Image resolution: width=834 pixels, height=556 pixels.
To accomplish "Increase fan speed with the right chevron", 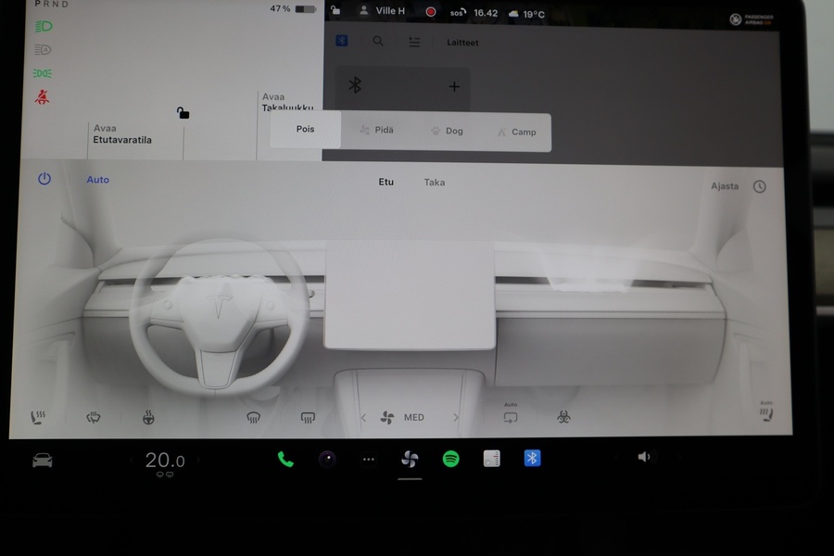I will 455,417.
